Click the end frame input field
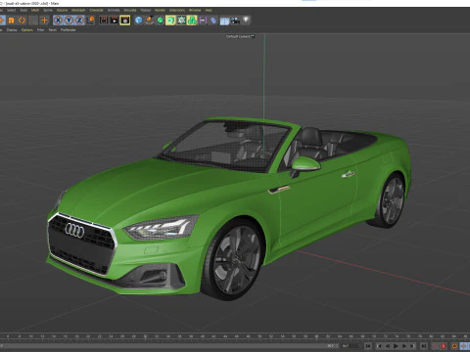This screenshot has width=470, height=352. 350,346
